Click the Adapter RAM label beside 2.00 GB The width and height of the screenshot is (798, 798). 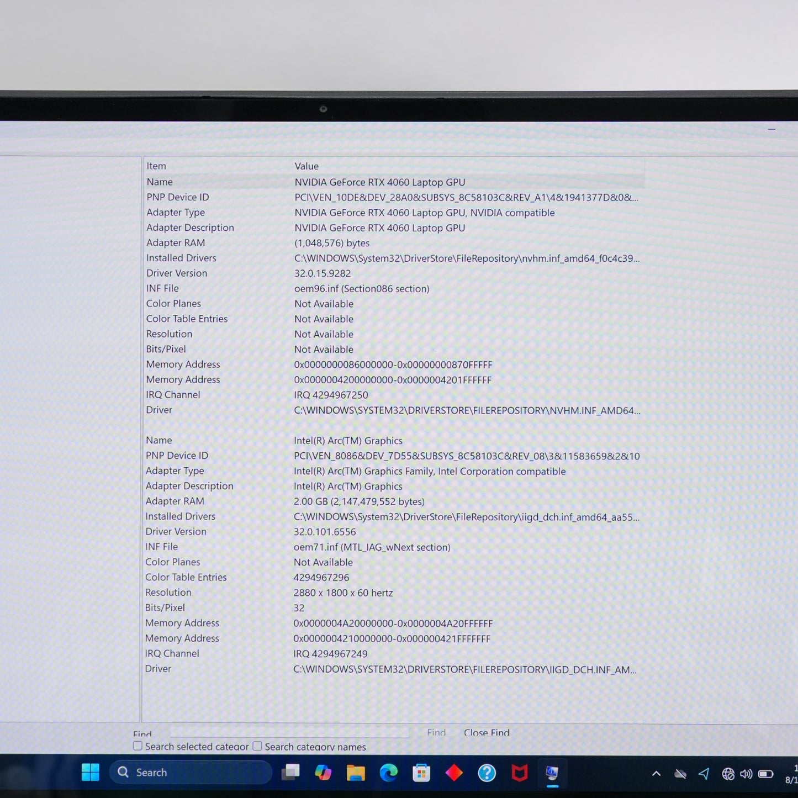(x=175, y=501)
